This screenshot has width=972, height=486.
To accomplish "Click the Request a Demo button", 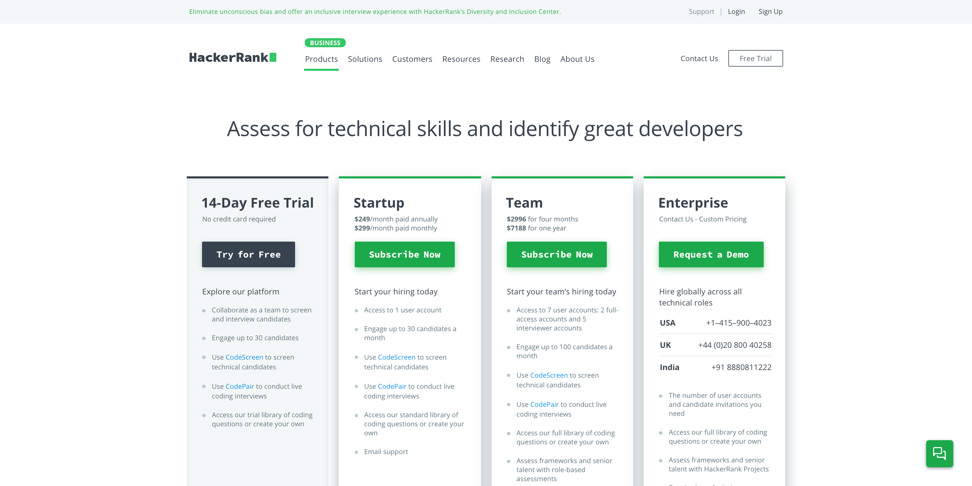I will point(711,254).
